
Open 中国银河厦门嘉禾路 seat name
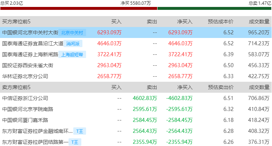pos(25,120)
